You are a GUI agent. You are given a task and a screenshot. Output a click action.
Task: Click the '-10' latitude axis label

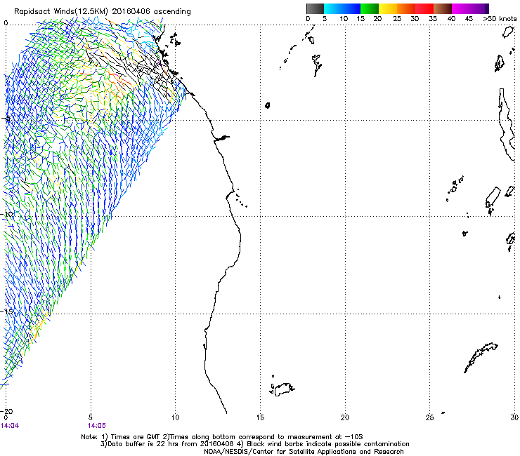(x=7, y=215)
